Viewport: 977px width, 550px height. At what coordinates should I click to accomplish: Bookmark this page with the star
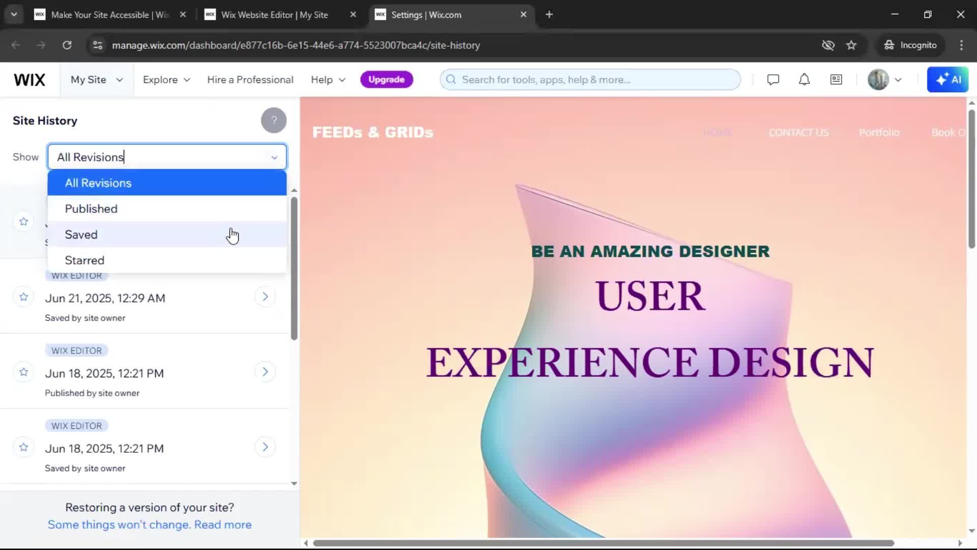point(851,45)
